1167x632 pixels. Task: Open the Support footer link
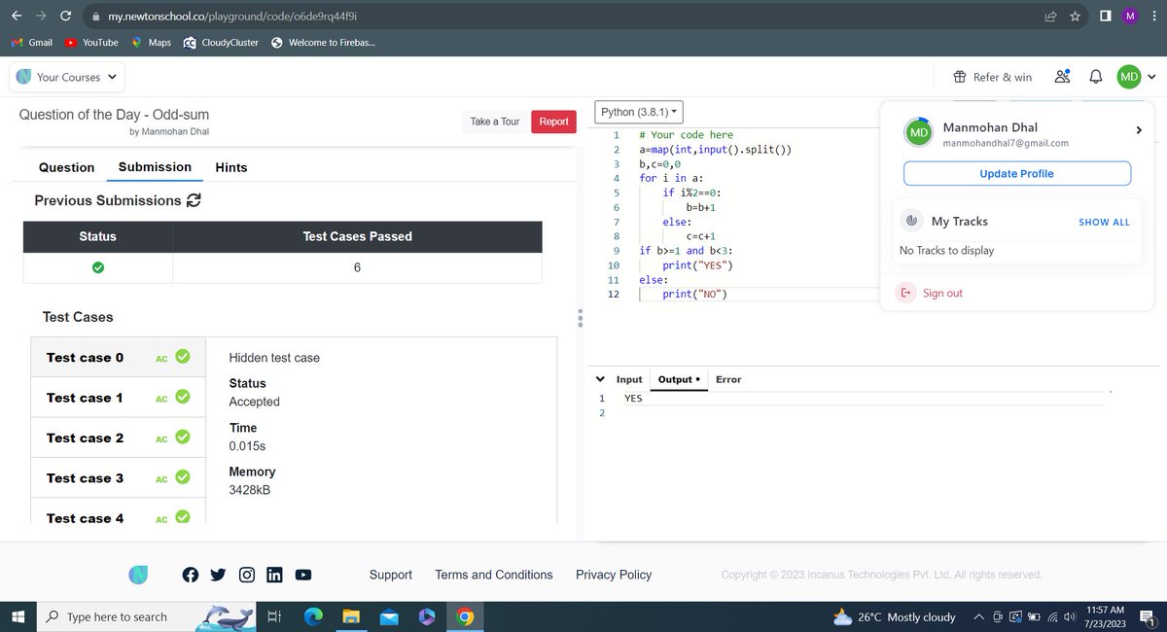[391, 575]
